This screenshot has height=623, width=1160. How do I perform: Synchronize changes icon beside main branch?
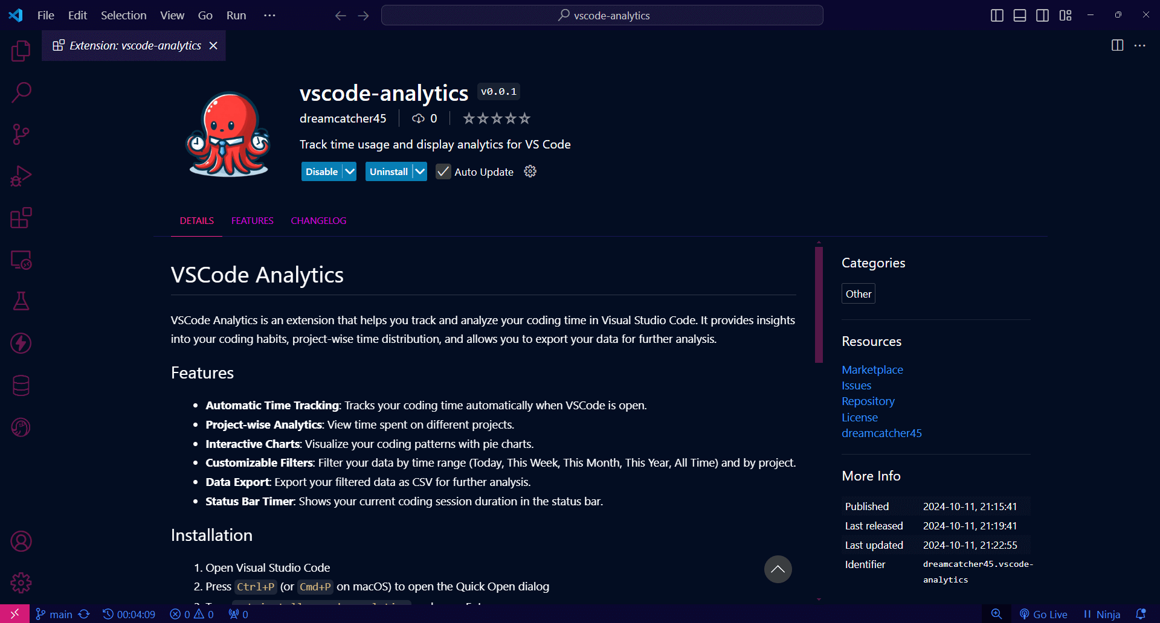85,614
